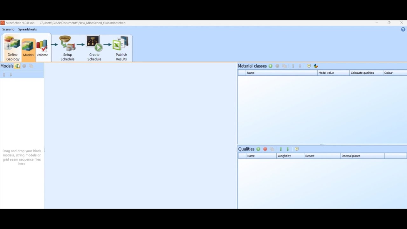Minimize the MineSched window
The height and width of the screenshot is (229, 407).
[377, 23]
